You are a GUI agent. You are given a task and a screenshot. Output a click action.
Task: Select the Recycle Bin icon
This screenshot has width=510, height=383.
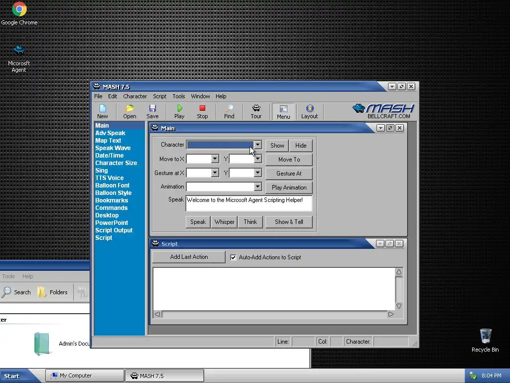tap(485, 340)
